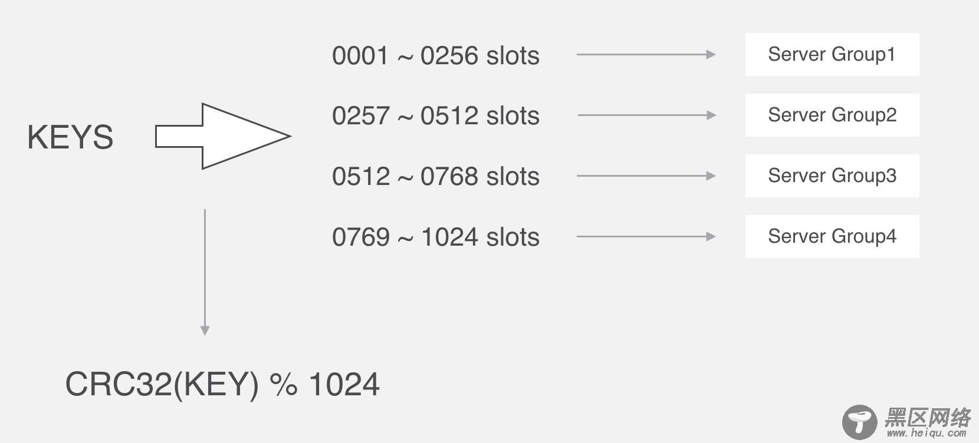
Task: Click the large block arrow beside KEYS
Action: click(223, 136)
